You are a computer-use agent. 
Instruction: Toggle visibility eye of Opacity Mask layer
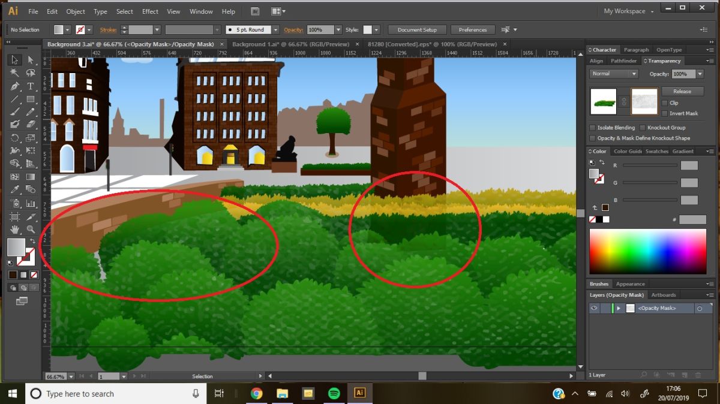coord(594,308)
